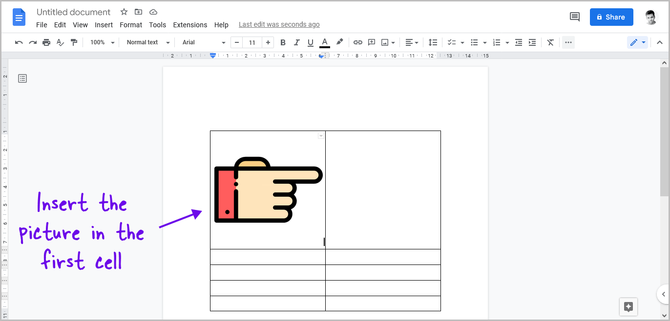Insert a link

click(357, 42)
